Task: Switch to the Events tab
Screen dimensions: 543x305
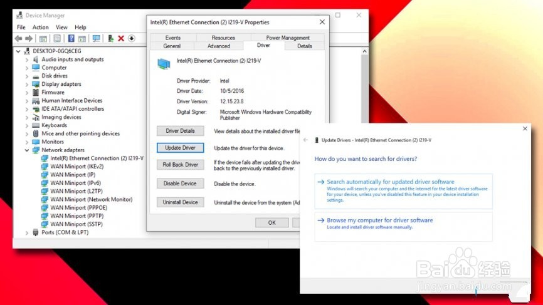Action: 173,38
